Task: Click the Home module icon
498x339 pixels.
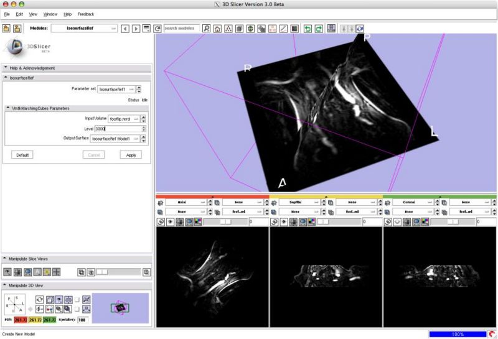Action: [217, 29]
